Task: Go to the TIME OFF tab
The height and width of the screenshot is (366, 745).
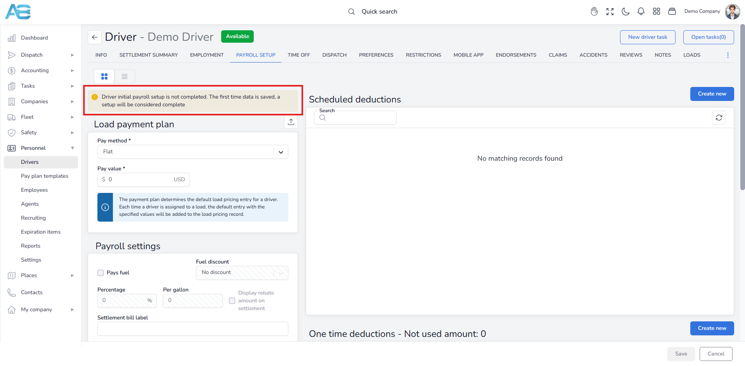Action: pos(299,55)
